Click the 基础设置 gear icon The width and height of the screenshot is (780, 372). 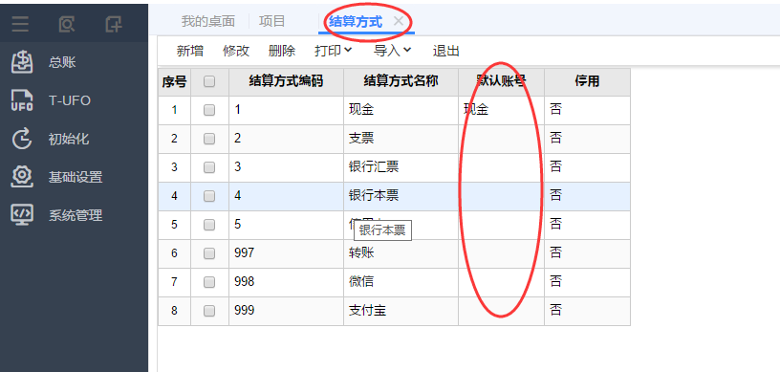click(x=22, y=177)
